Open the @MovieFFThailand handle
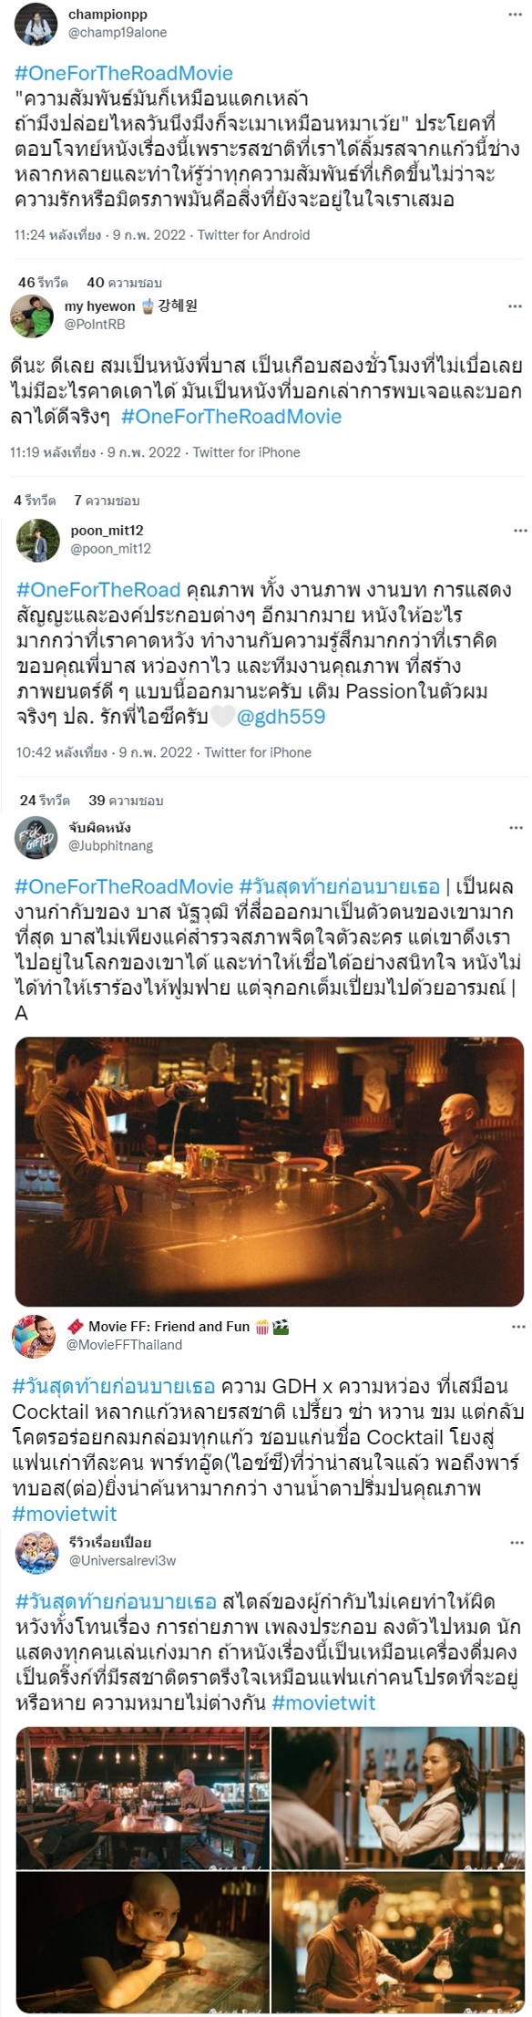The image size is (532, 2017). [x=124, y=1344]
